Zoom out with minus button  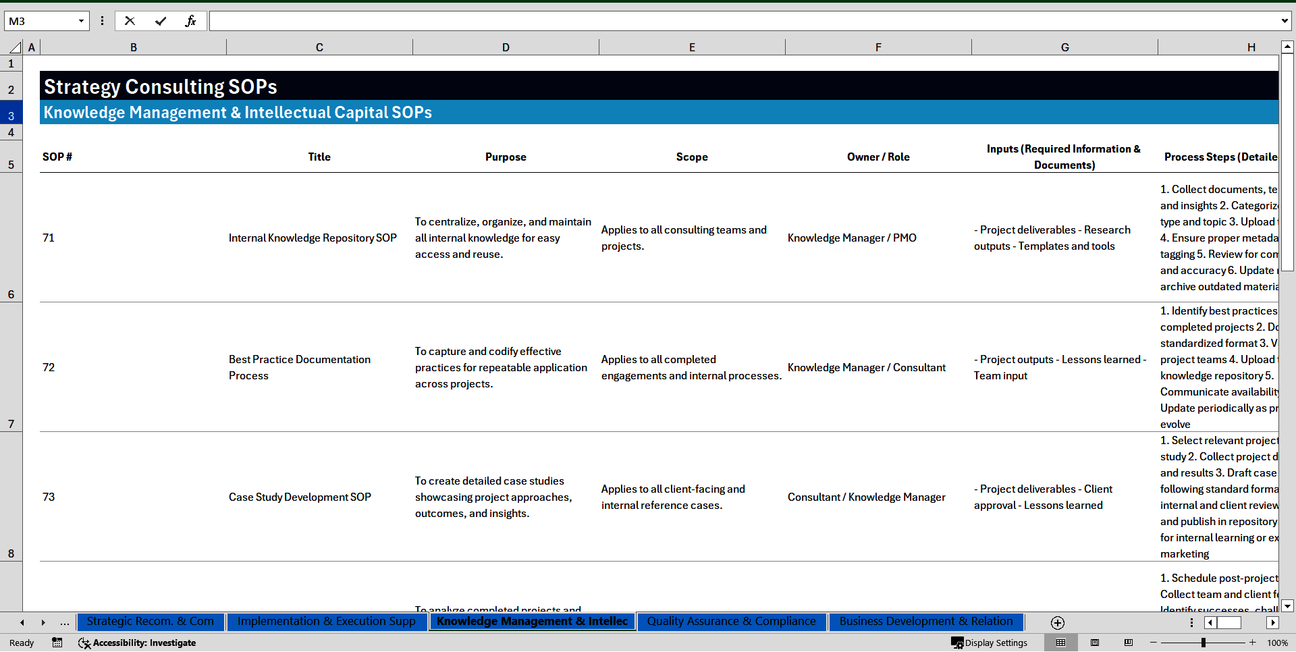(x=1154, y=643)
